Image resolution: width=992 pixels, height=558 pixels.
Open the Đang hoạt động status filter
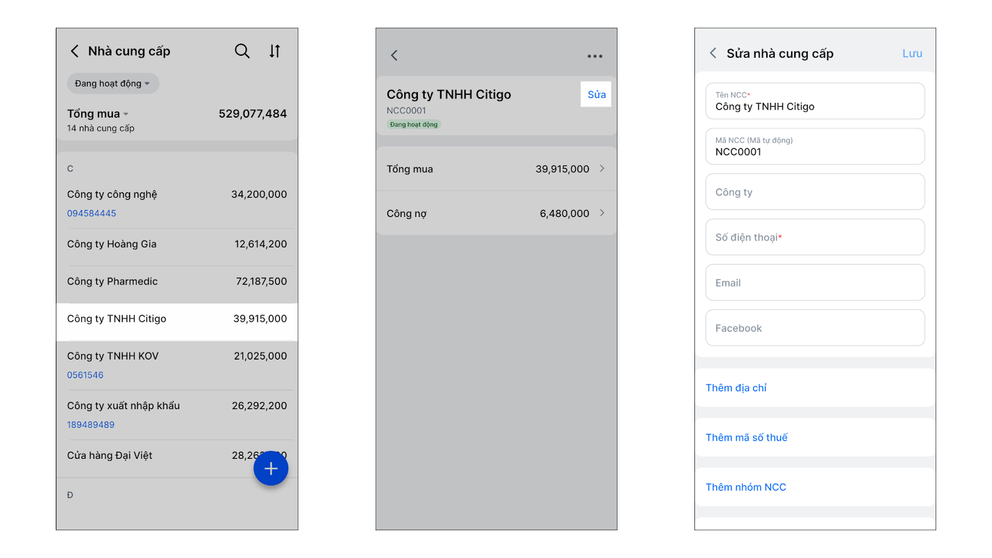pyautogui.click(x=113, y=84)
